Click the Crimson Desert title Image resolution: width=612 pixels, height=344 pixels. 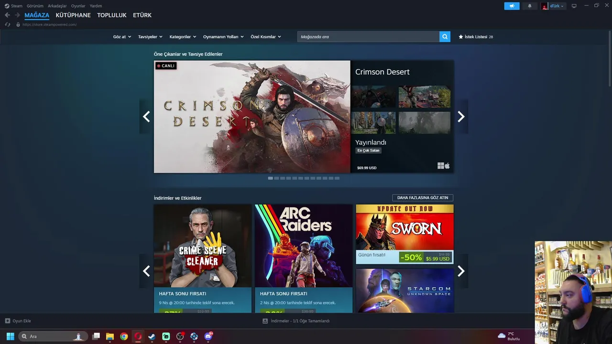tap(382, 72)
